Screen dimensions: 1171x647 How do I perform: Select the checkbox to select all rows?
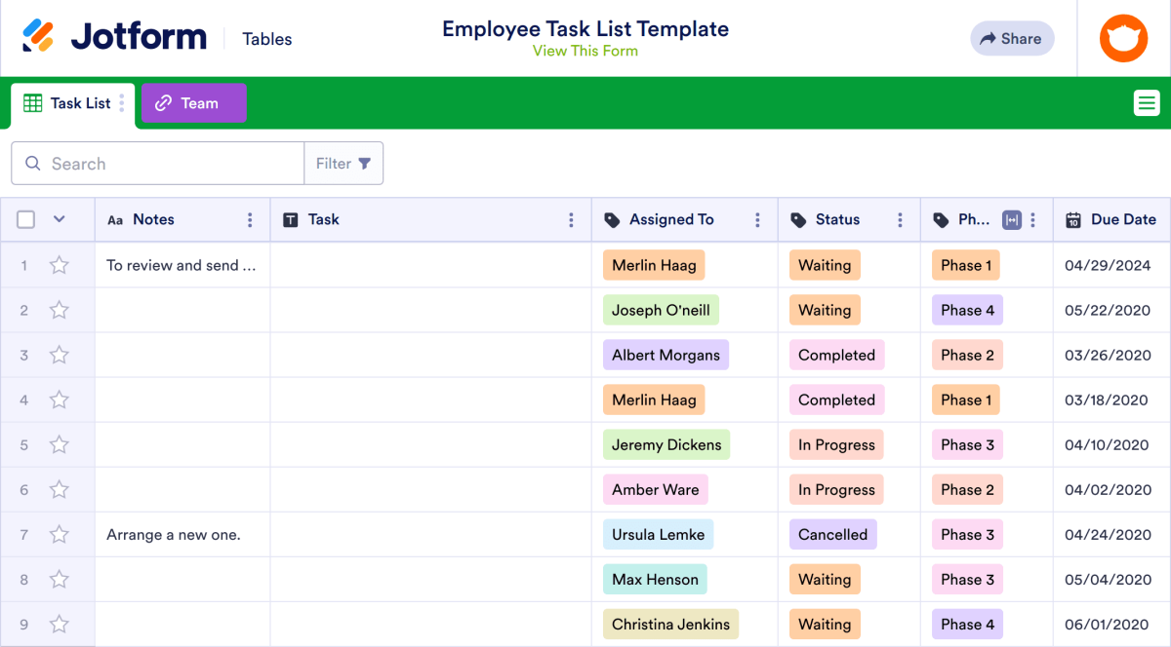tap(25, 219)
